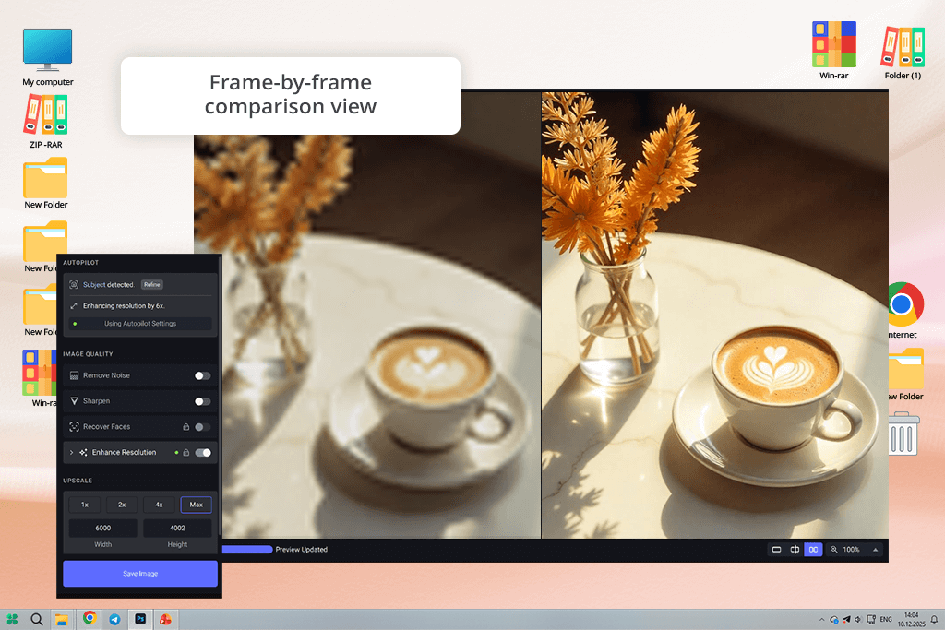Open the notifications bell
The height and width of the screenshot is (630, 945).
pos(934,619)
